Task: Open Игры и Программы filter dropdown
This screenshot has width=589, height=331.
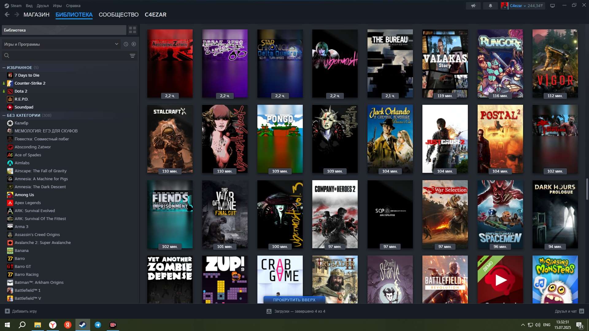Action: pos(61,44)
